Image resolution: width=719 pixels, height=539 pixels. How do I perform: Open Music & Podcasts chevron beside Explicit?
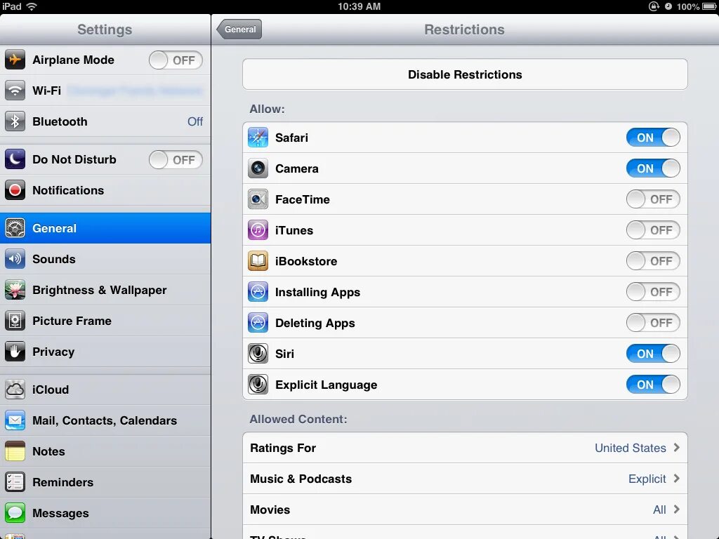pos(676,479)
